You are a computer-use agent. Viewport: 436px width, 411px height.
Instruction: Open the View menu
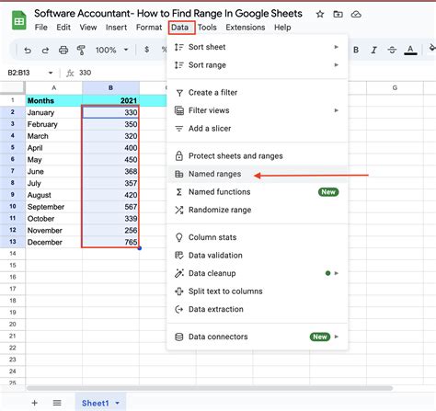[88, 28]
